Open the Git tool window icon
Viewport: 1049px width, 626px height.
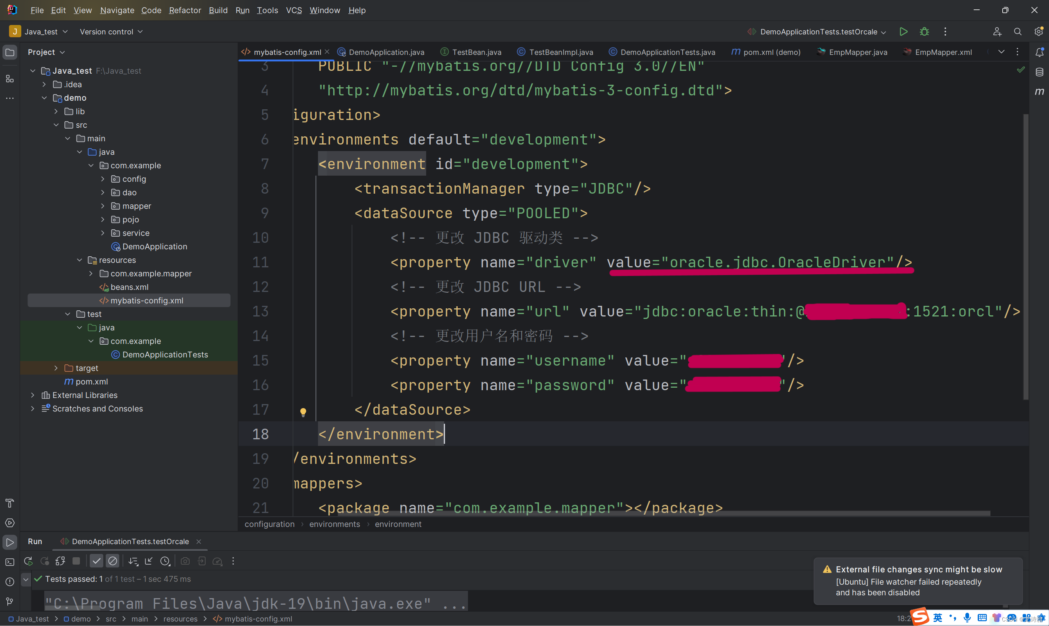pyautogui.click(x=10, y=601)
